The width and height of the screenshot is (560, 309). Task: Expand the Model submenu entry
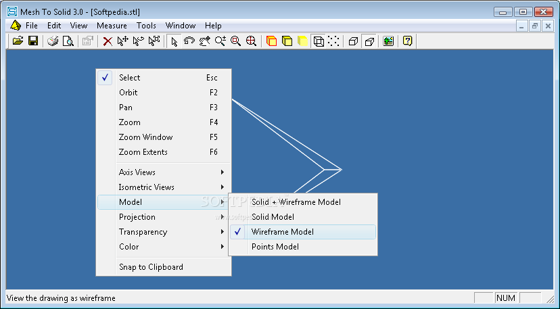point(164,202)
